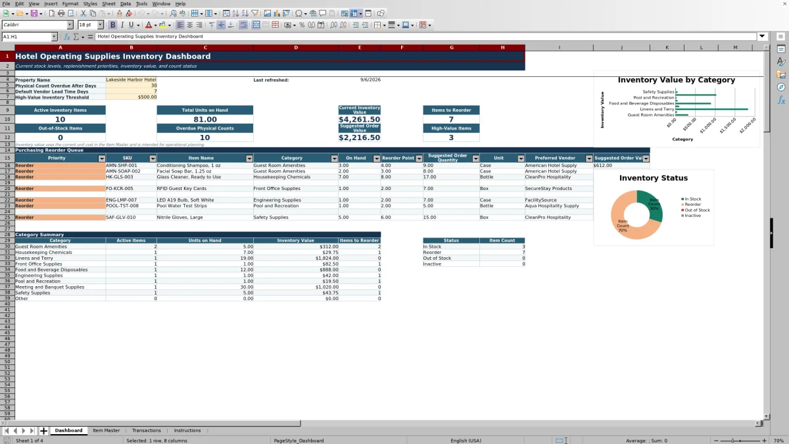Open the sidebar Navigator compass icon

(x=781, y=87)
